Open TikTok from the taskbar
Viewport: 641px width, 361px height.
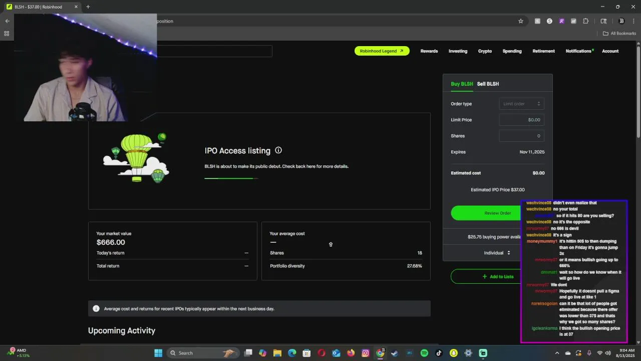439,353
